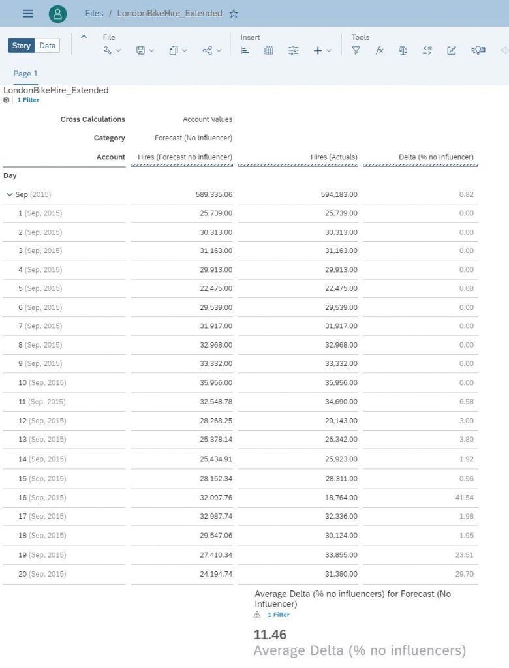Select Delta (% no Influencer) column header
Screen dimensions: 509x668
tap(436, 157)
